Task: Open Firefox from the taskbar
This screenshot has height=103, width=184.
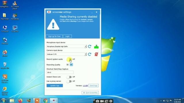Action: (x=20, y=101)
